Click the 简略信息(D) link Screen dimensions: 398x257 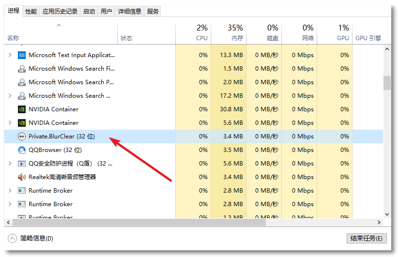tap(36, 239)
